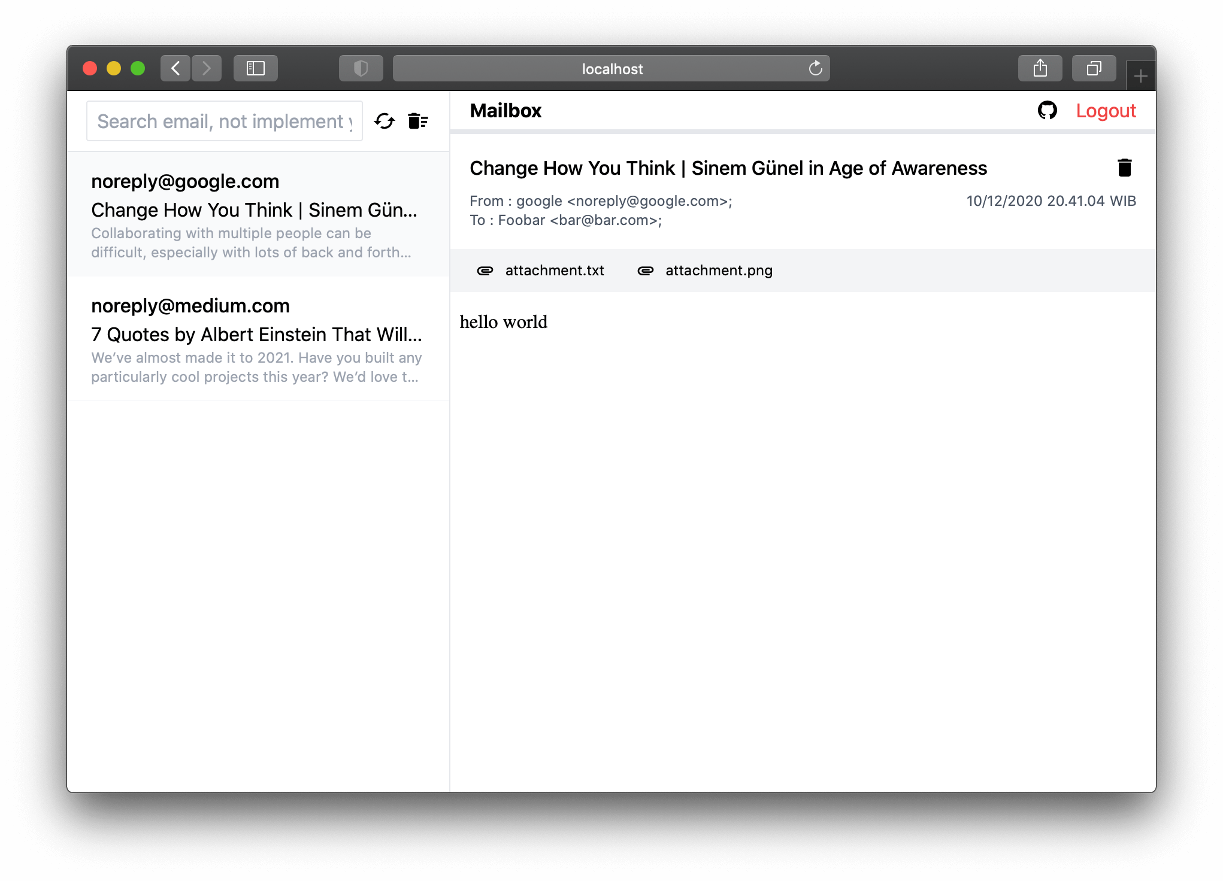Log out of the mailbox

point(1106,111)
